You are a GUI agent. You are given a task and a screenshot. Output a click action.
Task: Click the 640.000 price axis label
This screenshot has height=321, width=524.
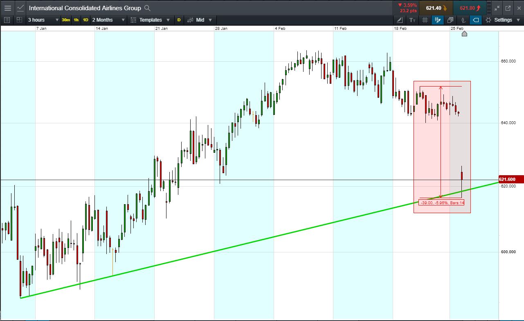[x=508, y=123]
